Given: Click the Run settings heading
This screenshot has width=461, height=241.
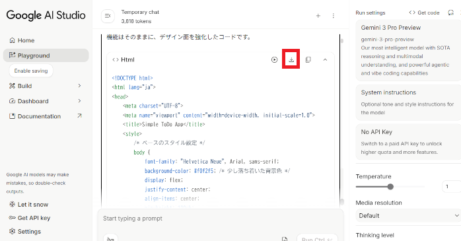Looking at the screenshot, I should coord(371,13).
